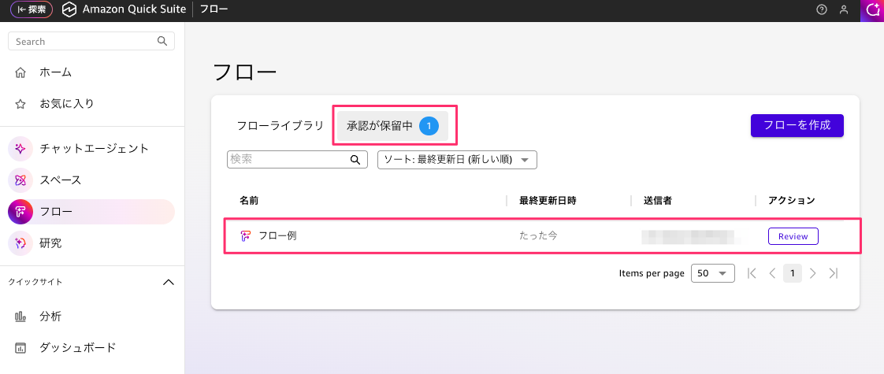Click the Amazon Quick Suite logo icon
The image size is (884, 374).
(x=69, y=9)
